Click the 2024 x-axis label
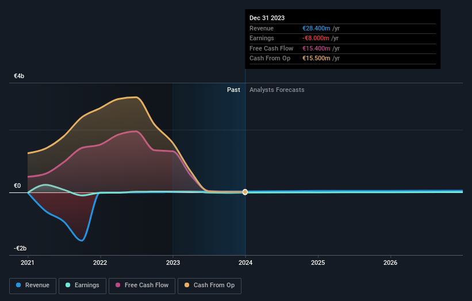The image size is (472, 301). pos(245,263)
